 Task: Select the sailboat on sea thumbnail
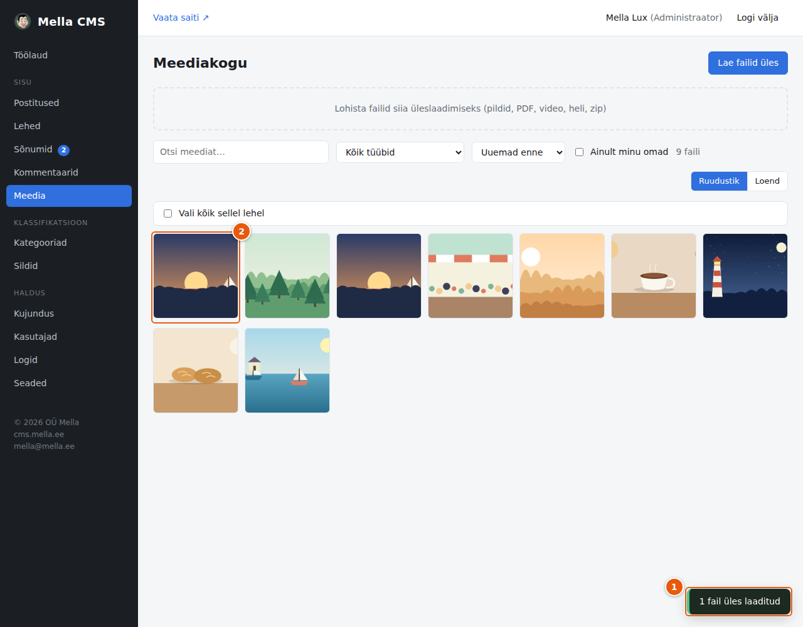(x=287, y=371)
